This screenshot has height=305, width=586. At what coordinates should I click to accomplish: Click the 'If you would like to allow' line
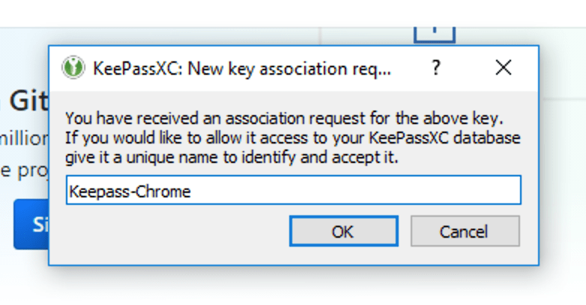[x=292, y=138]
